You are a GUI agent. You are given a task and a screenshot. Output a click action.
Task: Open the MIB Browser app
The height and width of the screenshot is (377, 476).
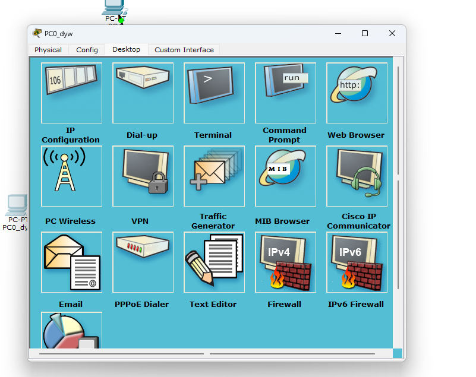tap(286, 176)
